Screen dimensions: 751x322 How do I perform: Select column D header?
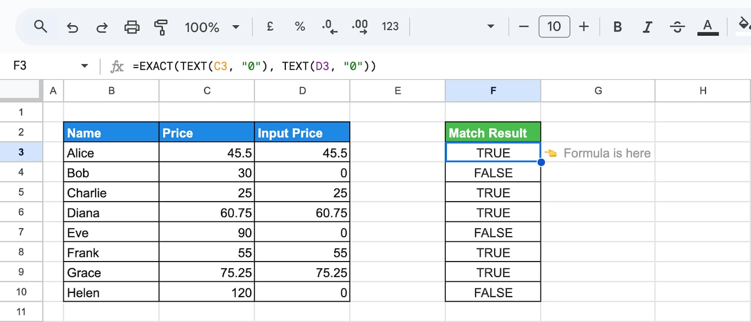pyautogui.click(x=302, y=91)
